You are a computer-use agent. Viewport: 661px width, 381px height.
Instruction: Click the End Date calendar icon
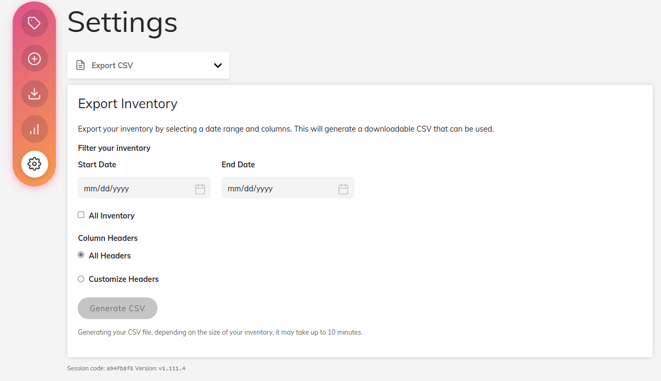pyautogui.click(x=344, y=189)
